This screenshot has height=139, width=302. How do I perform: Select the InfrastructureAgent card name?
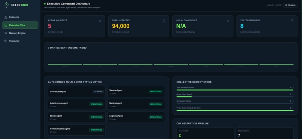coord(59,103)
